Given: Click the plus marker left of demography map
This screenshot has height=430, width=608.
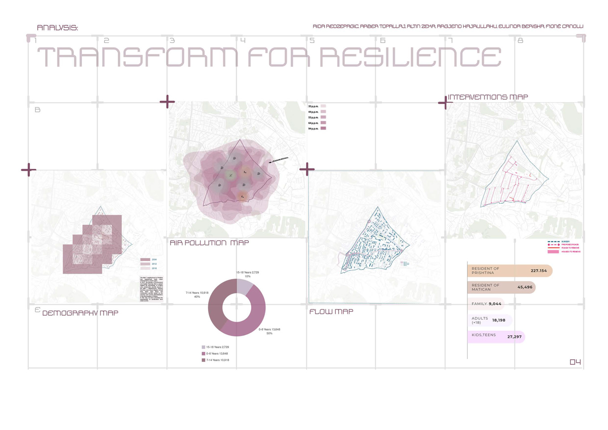Looking at the screenshot, I should point(29,170).
